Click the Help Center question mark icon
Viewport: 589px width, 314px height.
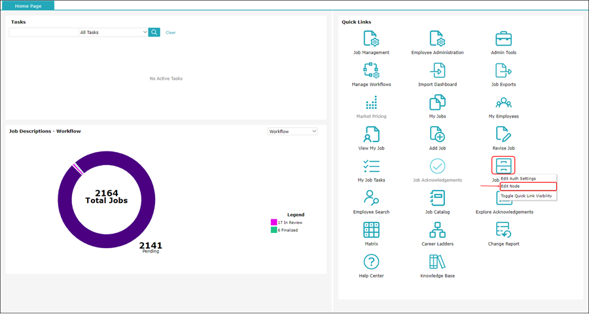(371, 262)
